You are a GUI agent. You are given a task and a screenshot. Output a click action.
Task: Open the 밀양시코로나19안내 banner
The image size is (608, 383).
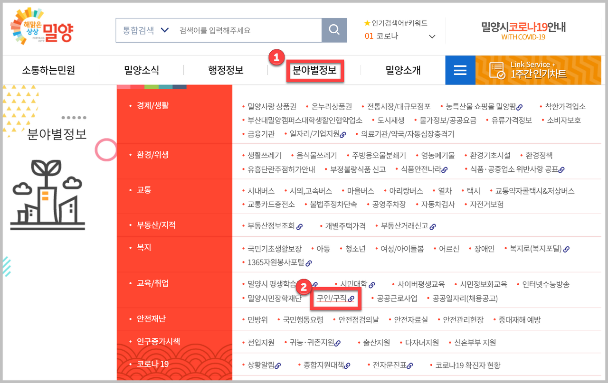(523, 30)
